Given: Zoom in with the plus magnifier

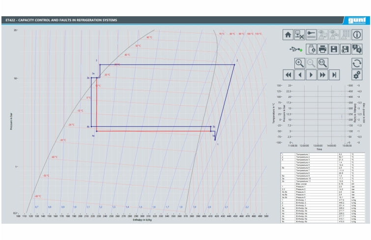Looking at the screenshot, I should click(300, 63).
